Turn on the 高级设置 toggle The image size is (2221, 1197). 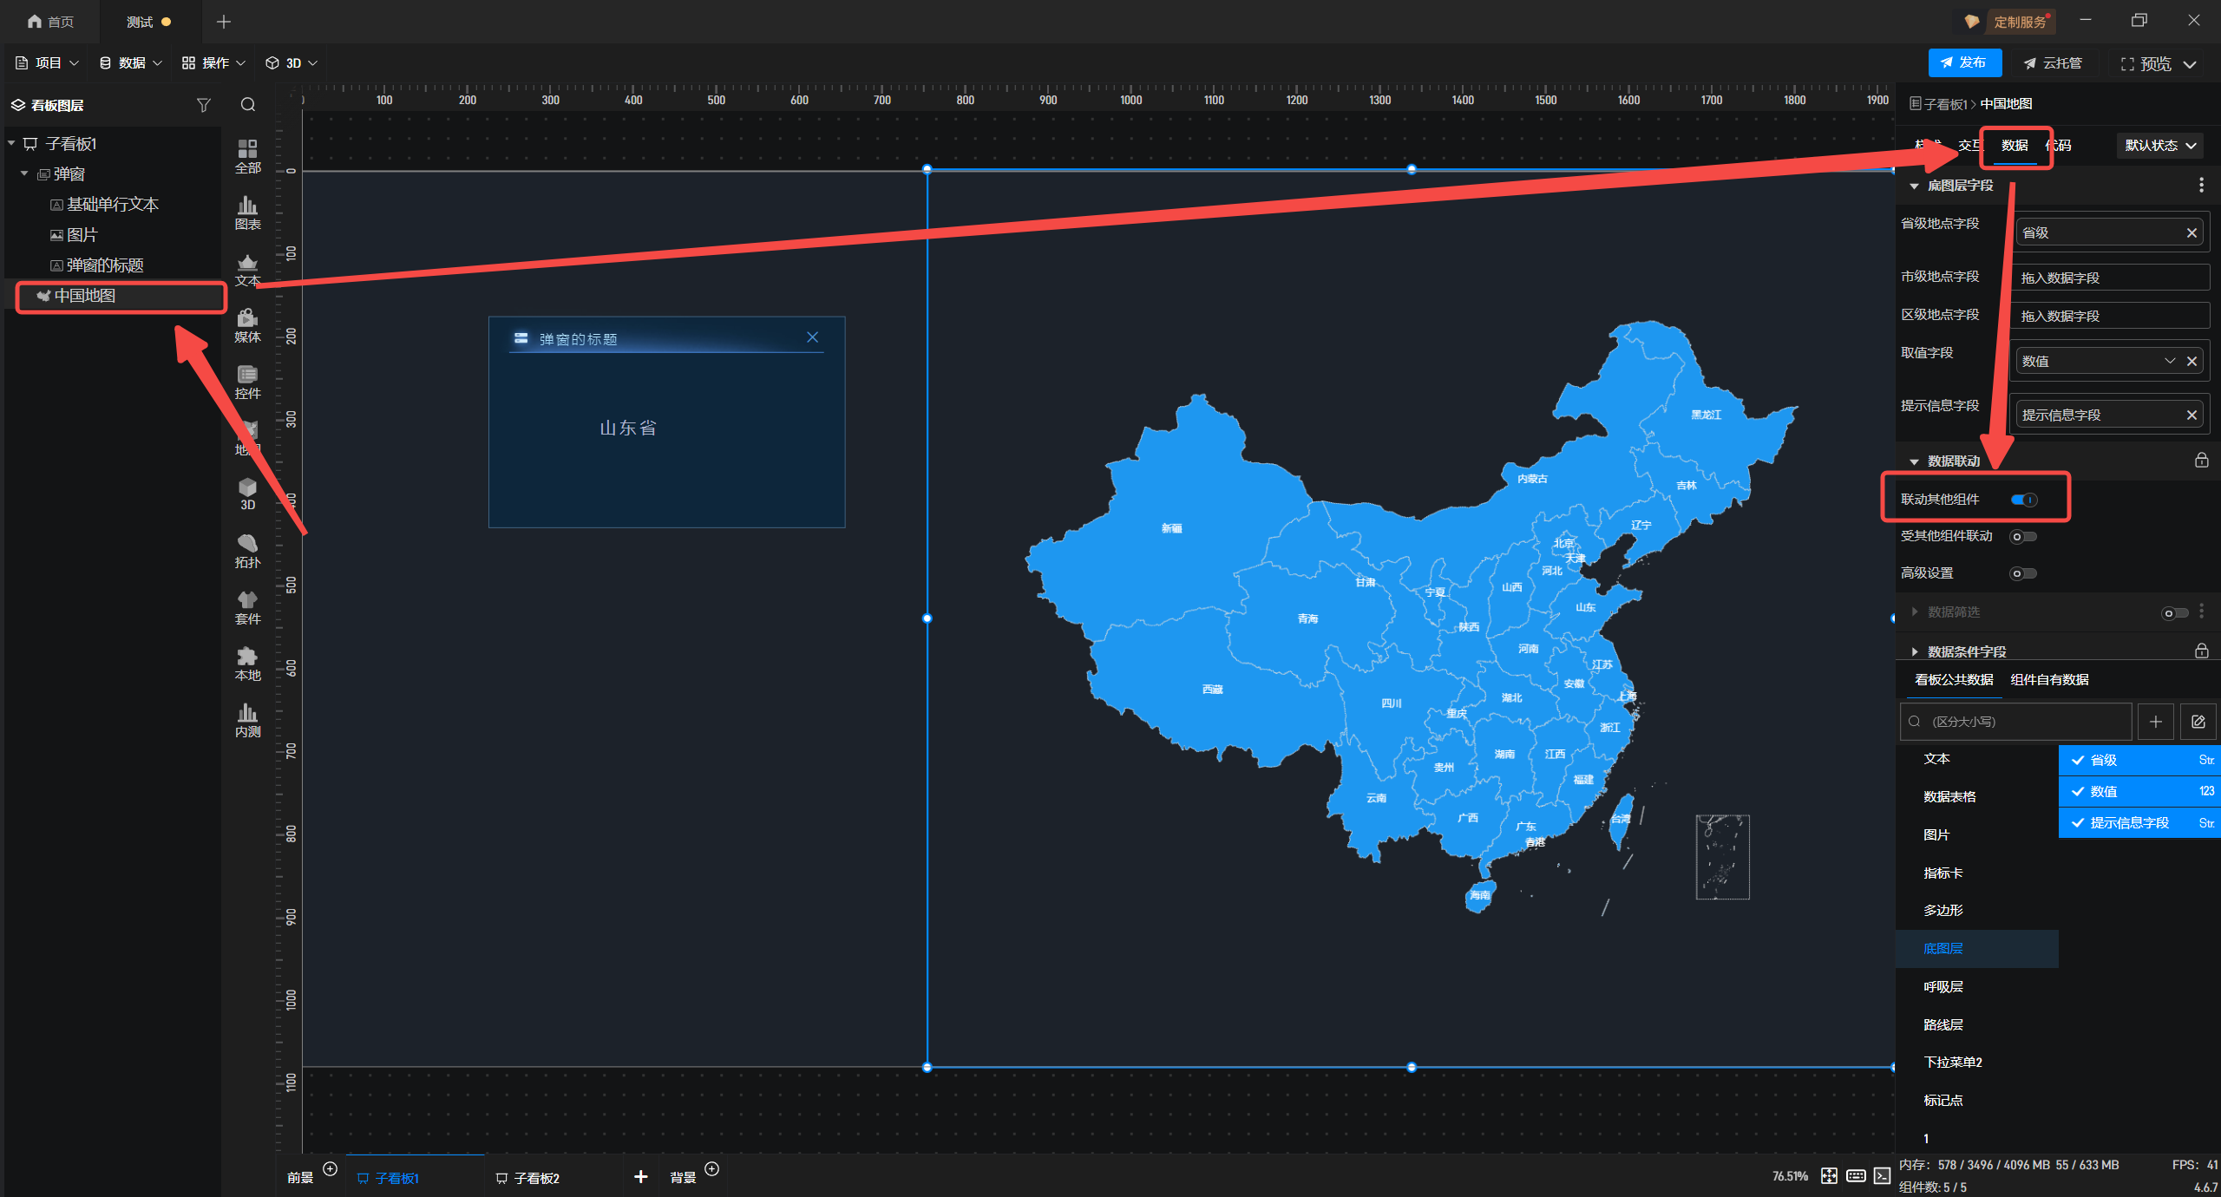click(x=2023, y=573)
